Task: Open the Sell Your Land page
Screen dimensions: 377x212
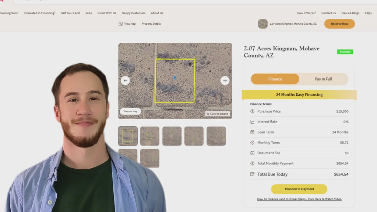Action: pyautogui.click(x=70, y=13)
